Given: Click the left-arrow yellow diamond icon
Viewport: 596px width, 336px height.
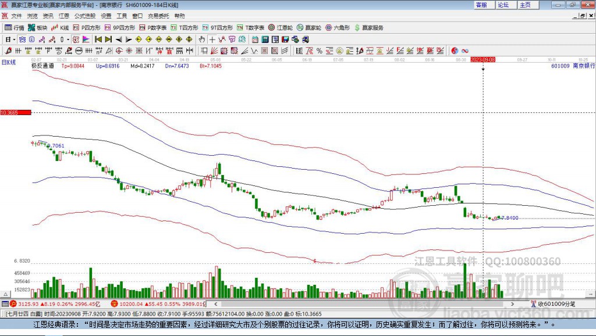Looking at the screenshot, I should tap(139, 40).
